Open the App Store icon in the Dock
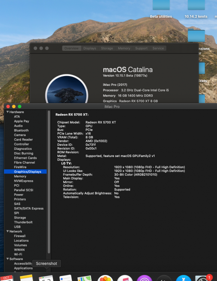 click(x=184, y=278)
